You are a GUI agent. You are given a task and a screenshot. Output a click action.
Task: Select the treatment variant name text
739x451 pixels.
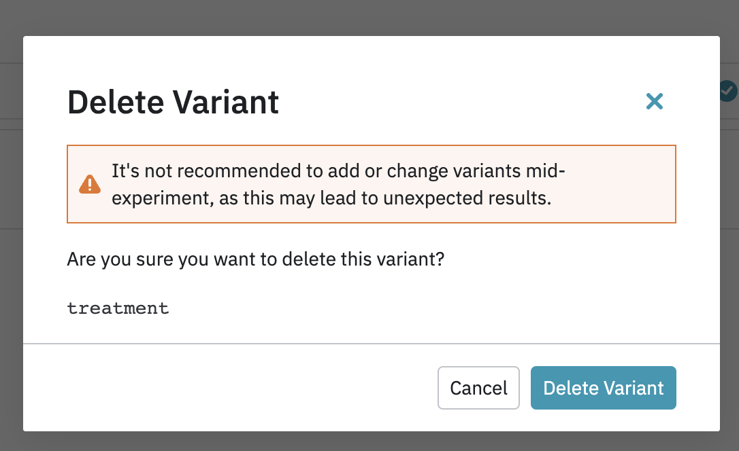click(118, 308)
